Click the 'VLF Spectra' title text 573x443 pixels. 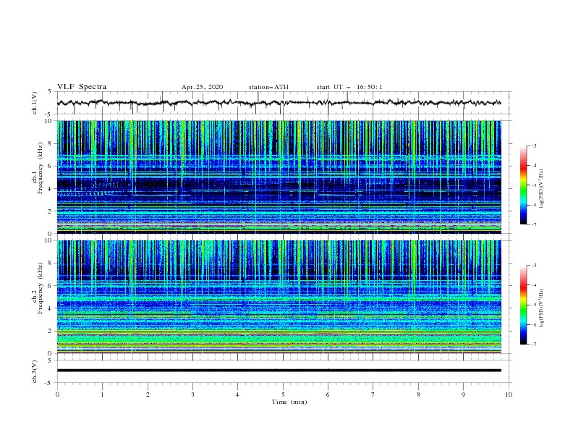click(82, 87)
